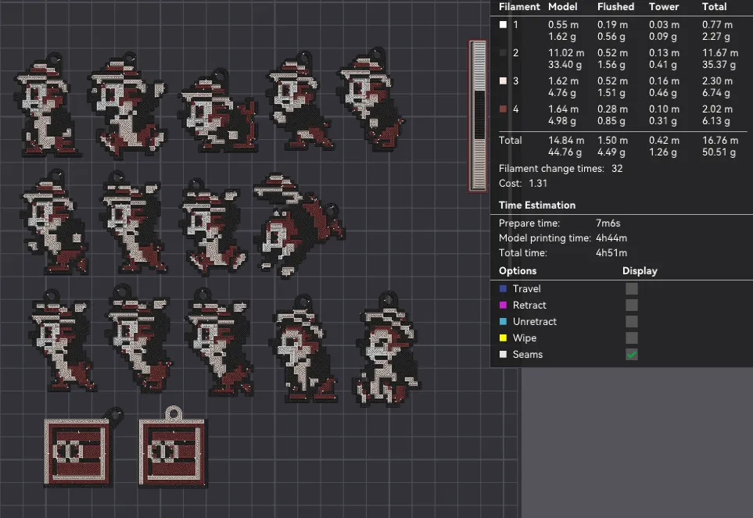Click the Total column header

(x=714, y=7)
